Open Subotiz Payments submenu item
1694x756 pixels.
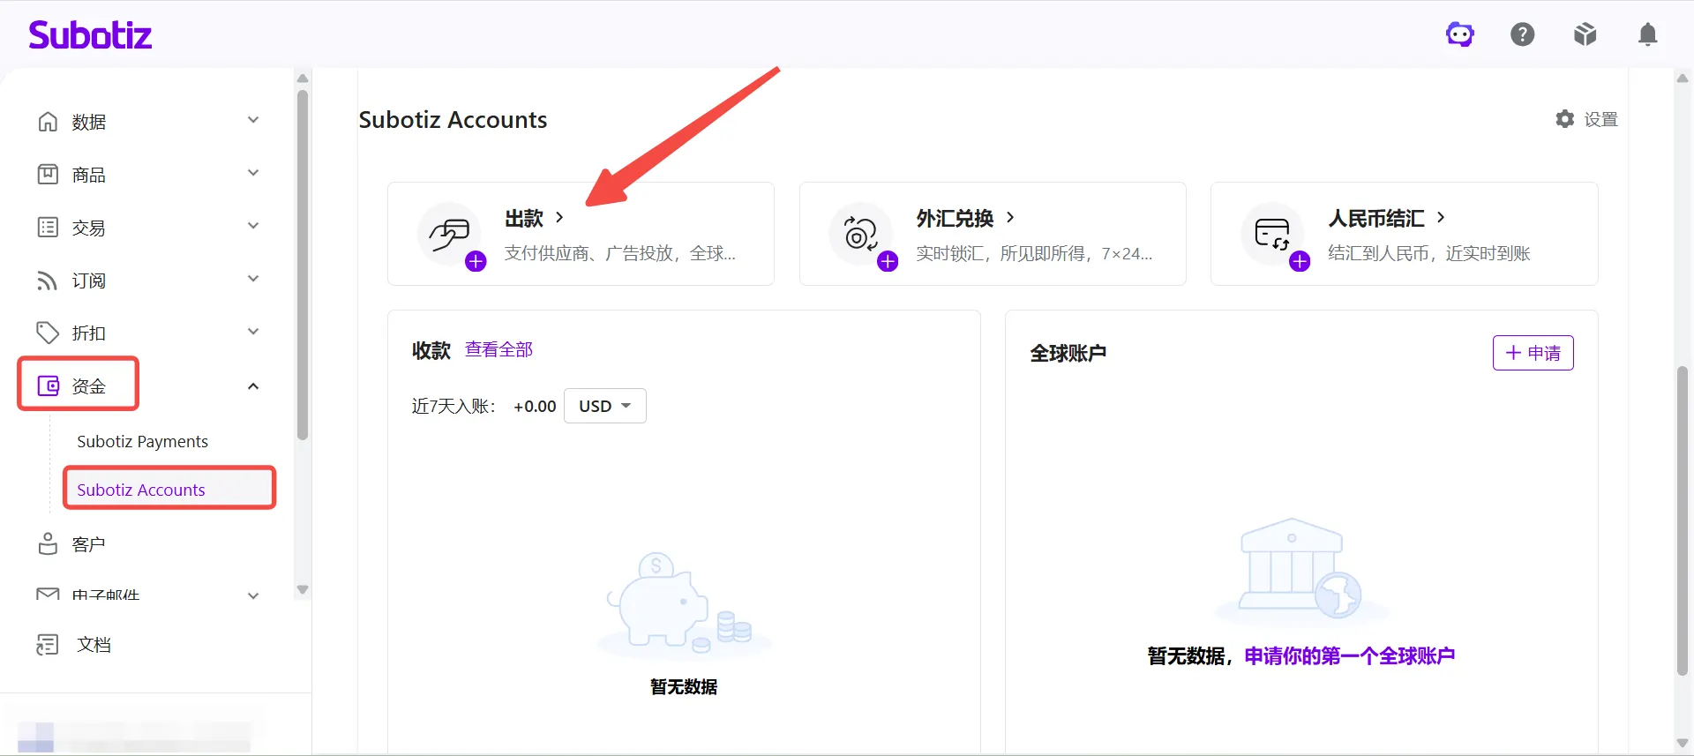(143, 441)
